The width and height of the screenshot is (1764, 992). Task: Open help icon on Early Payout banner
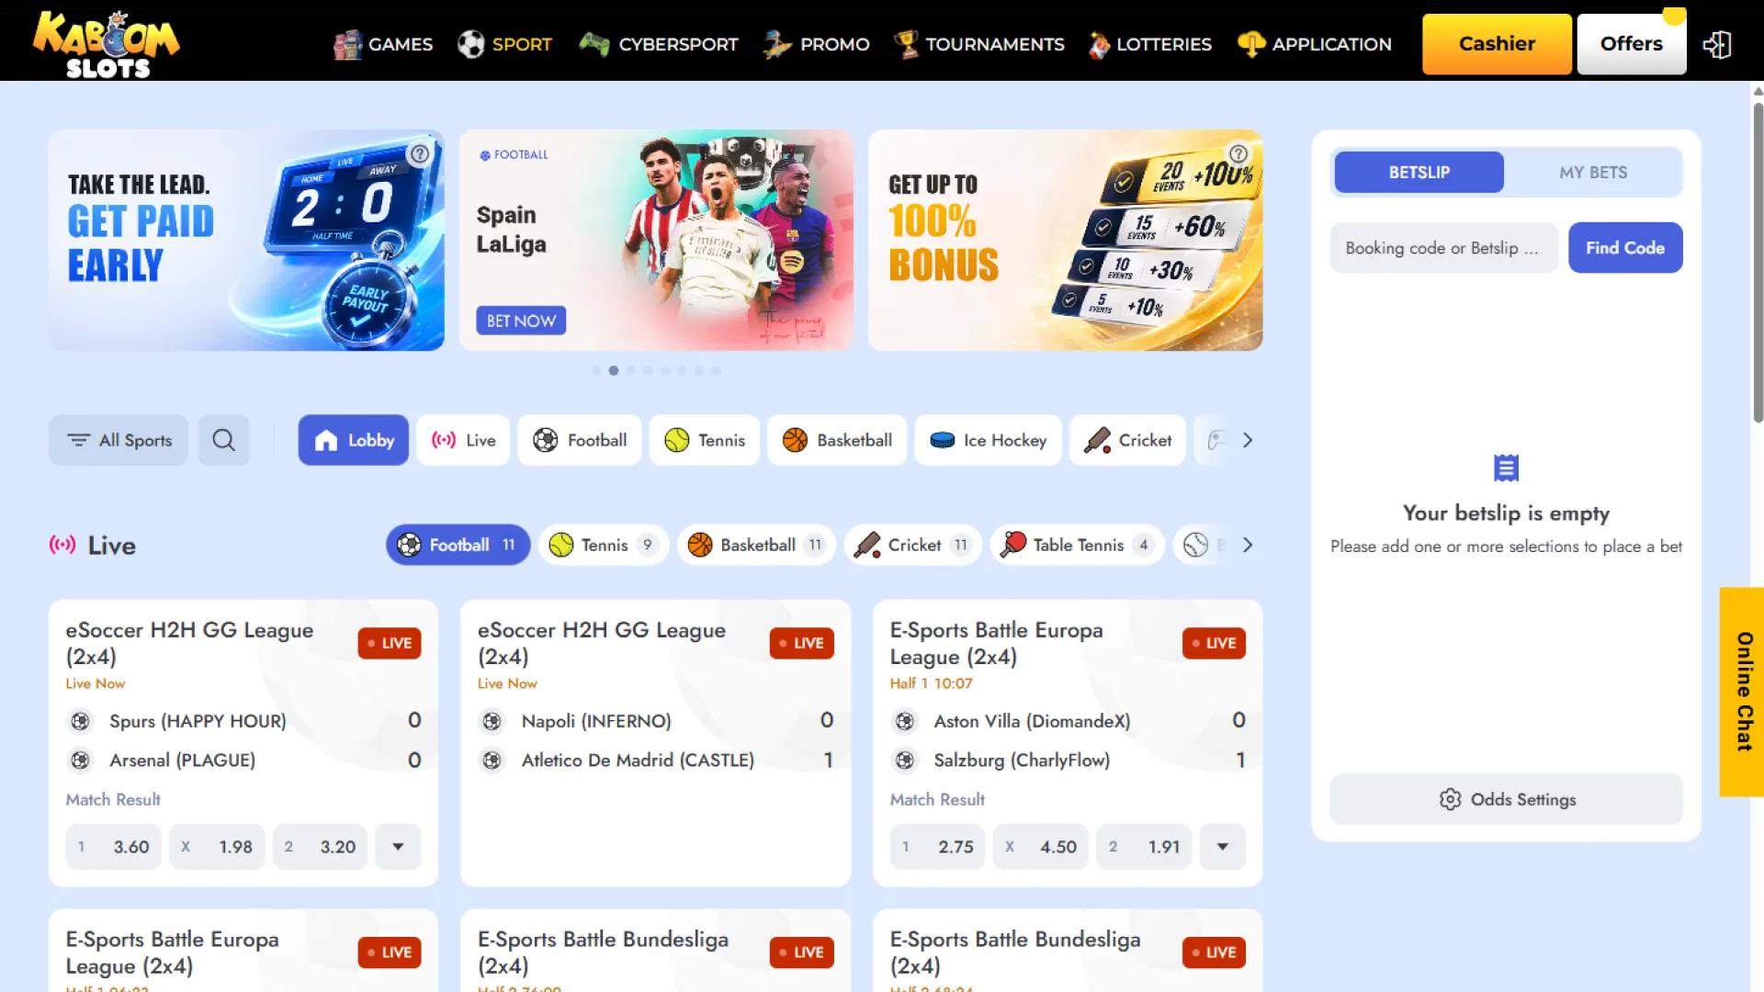coord(420,153)
